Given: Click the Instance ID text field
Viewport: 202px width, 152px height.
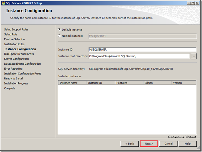Looking at the screenshot, I should pyautogui.click(x=143, y=50).
